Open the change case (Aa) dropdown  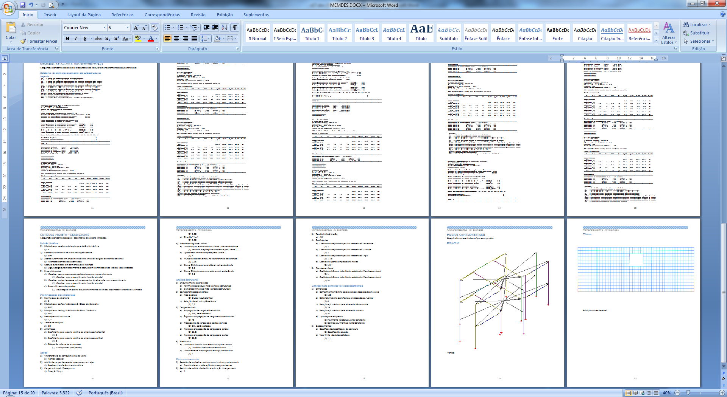tap(126, 39)
